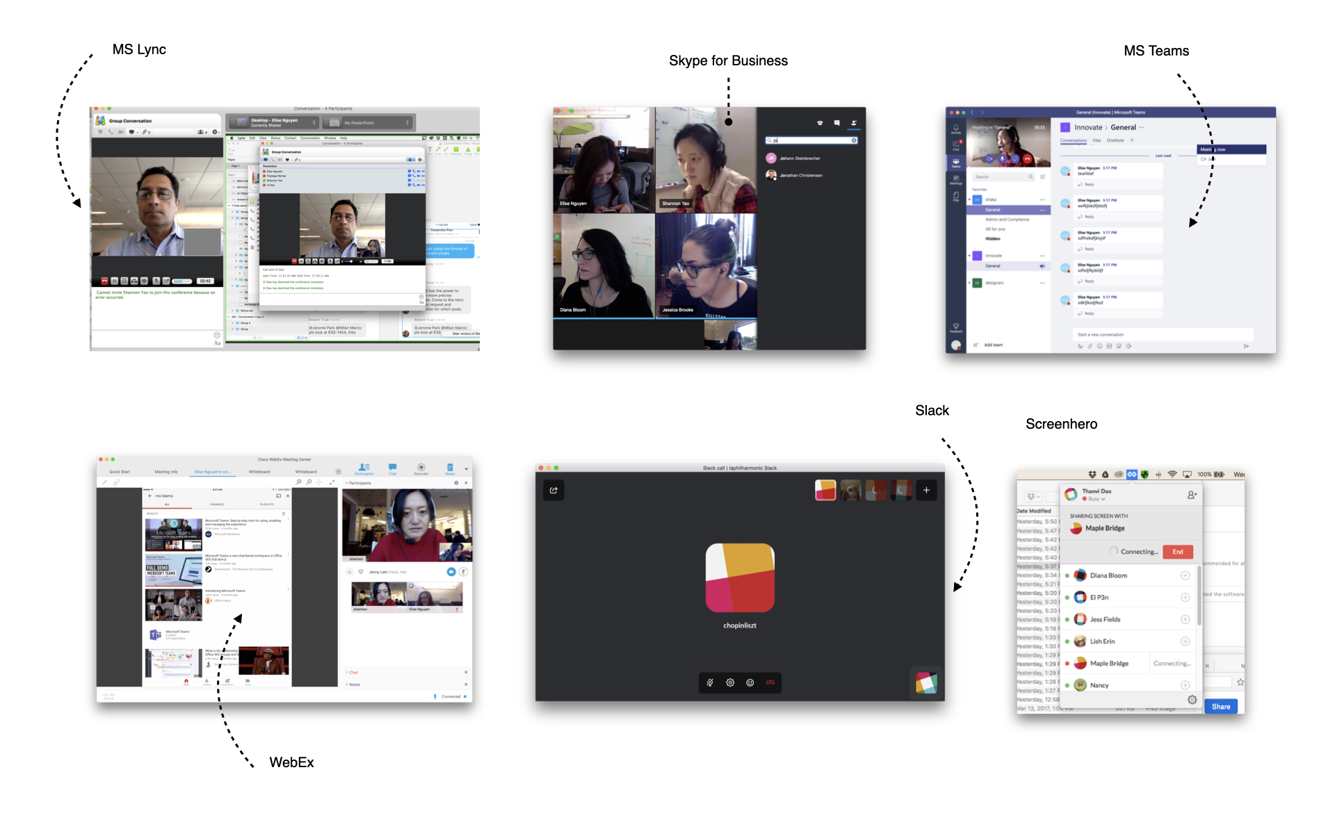Screen dimensions: 1335x820
Task: Toggle Jenny Lam's video camera in WebEx
Action: click(x=451, y=571)
